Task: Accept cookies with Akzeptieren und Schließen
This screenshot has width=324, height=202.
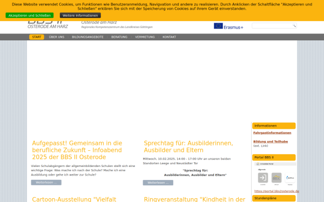Action: (30, 15)
